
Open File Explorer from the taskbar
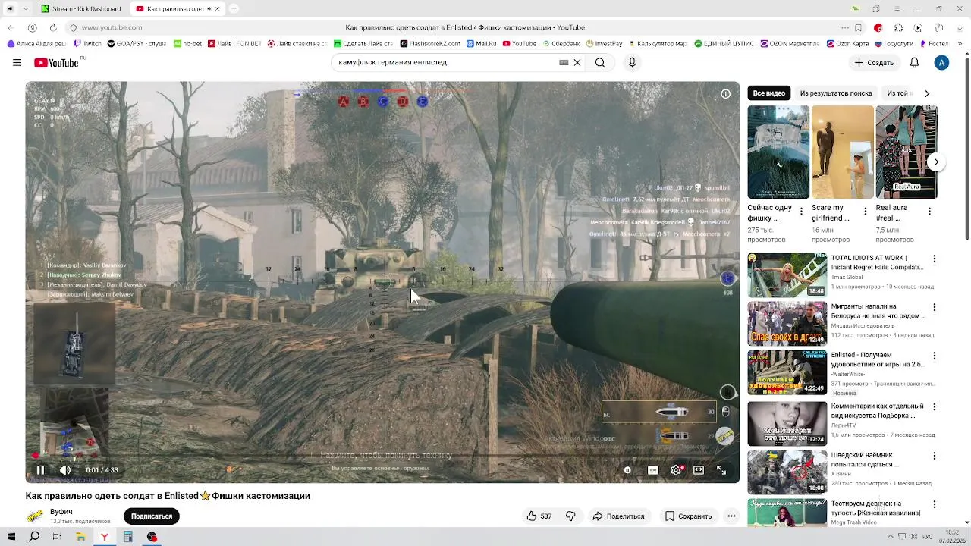click(x=80, y=537)
